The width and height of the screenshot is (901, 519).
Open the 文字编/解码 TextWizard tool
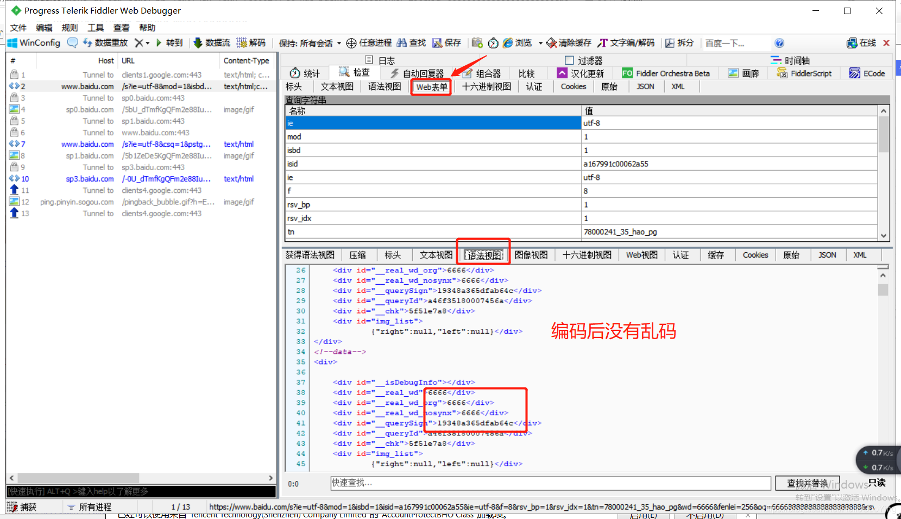click(626, 43)
